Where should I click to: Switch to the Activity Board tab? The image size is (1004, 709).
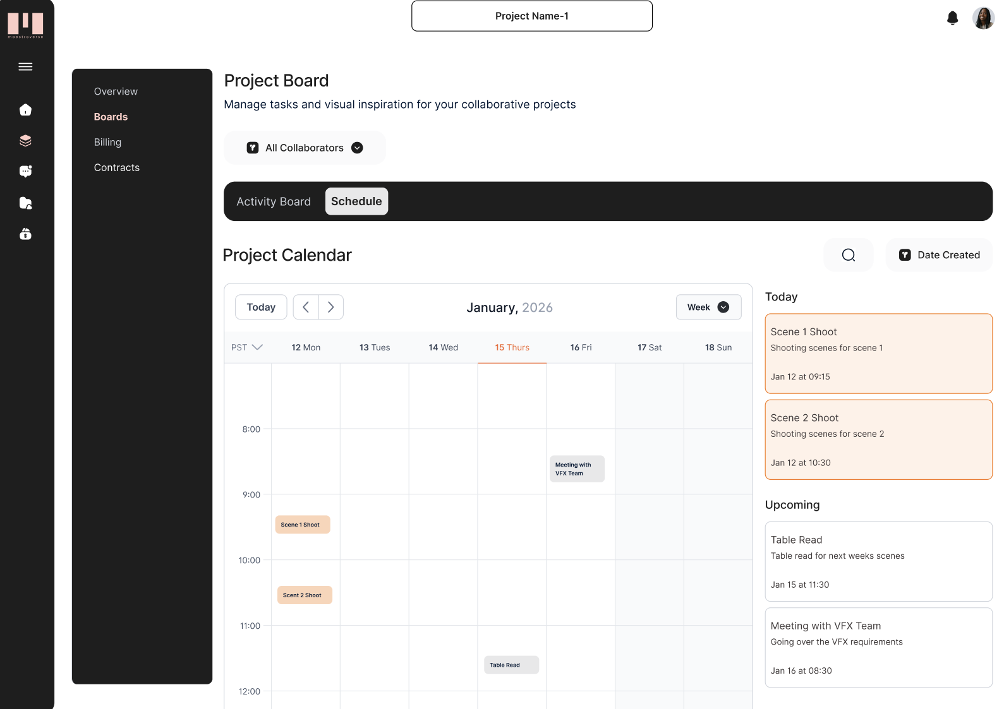[x=274, y=201]
